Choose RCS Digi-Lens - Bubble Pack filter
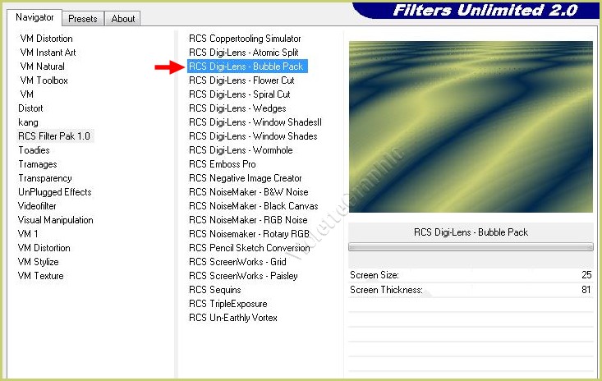 coord(246,67)
